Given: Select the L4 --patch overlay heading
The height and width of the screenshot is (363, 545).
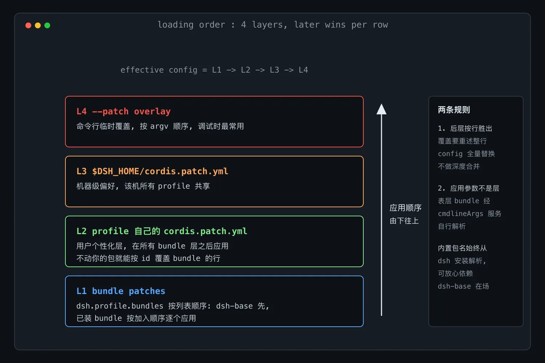Looking at the screenshot, I should 124,111.
